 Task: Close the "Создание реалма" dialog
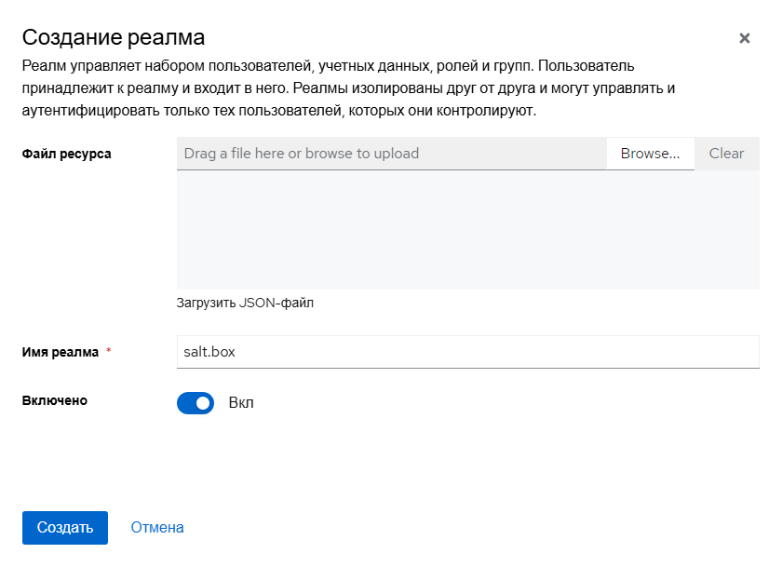[744, 38]
